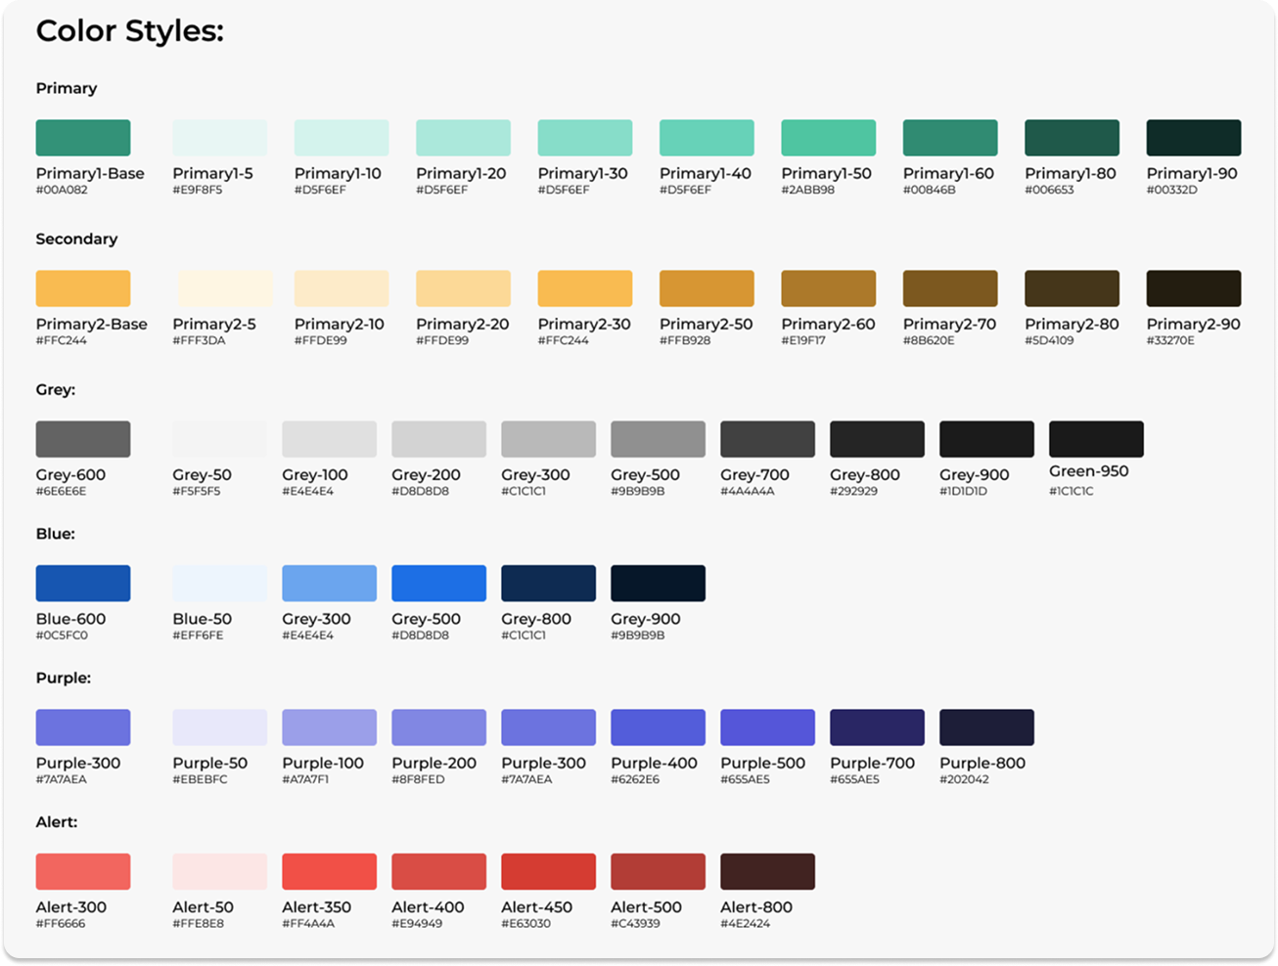
Task: Pick the Primary2-20 swatch
Action: point(463,288)
